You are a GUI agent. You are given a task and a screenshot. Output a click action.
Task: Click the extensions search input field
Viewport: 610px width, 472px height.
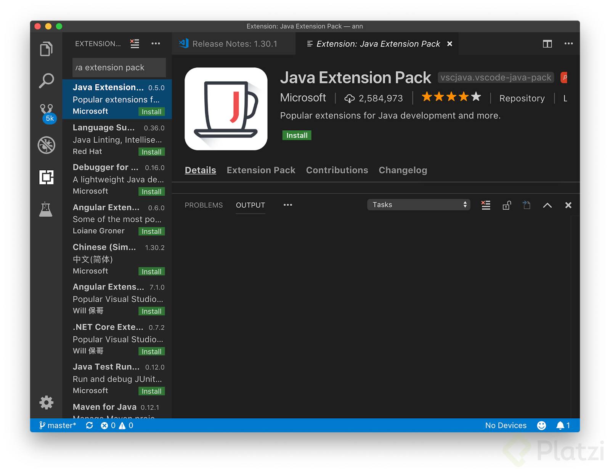pyautogui.click(x=118, y=67)
